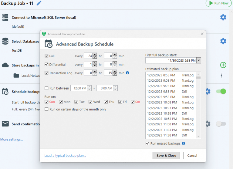Viewport: 233px width, 169px height.
Task: Uncheck the Sat day checkbox
Action: [x=132, y=102]
